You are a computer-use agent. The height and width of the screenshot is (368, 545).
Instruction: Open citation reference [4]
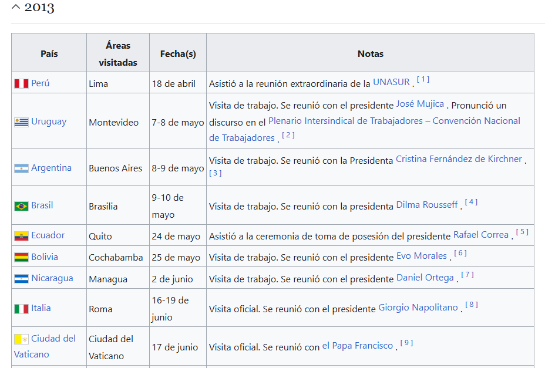click(x=471, y=202)
